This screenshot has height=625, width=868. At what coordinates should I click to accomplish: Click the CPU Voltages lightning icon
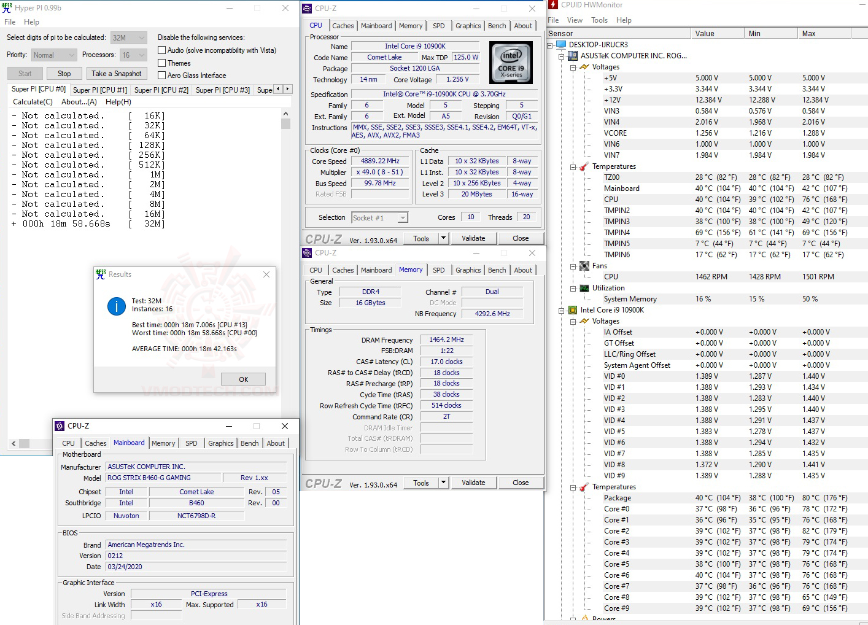click(584, 321)
